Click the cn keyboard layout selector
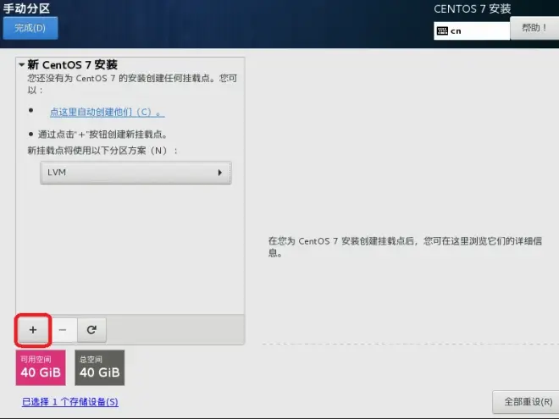 472,31
